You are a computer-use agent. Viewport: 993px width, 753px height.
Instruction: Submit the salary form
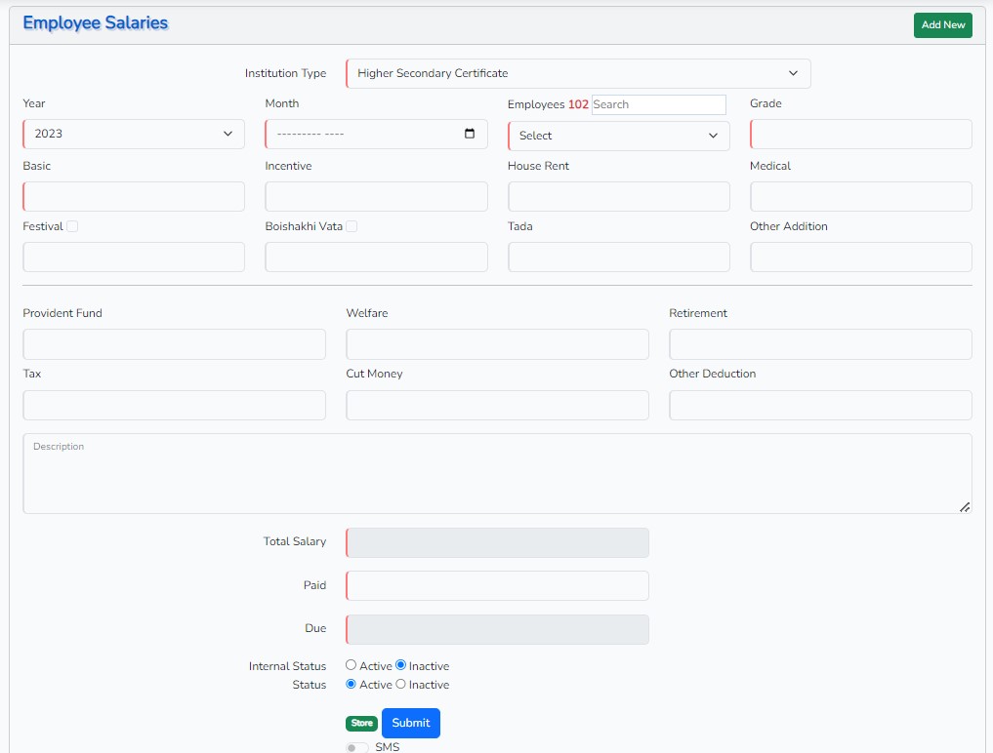[x=410, y=723]
